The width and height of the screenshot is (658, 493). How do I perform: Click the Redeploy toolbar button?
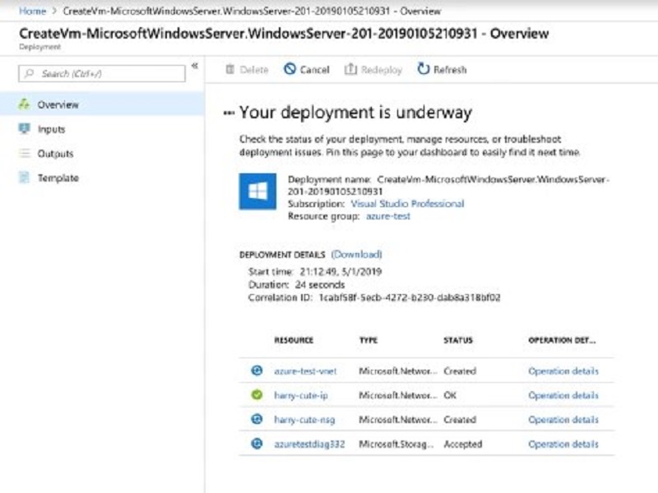point(373,69)
